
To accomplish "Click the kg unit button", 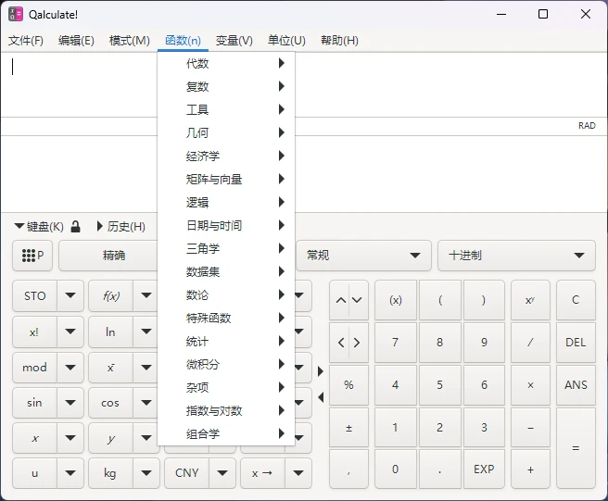I will point(111,473).
